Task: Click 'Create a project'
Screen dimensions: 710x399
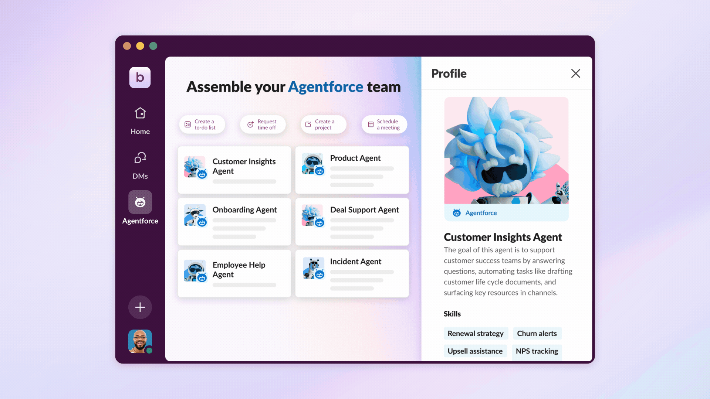Action: 323,124
